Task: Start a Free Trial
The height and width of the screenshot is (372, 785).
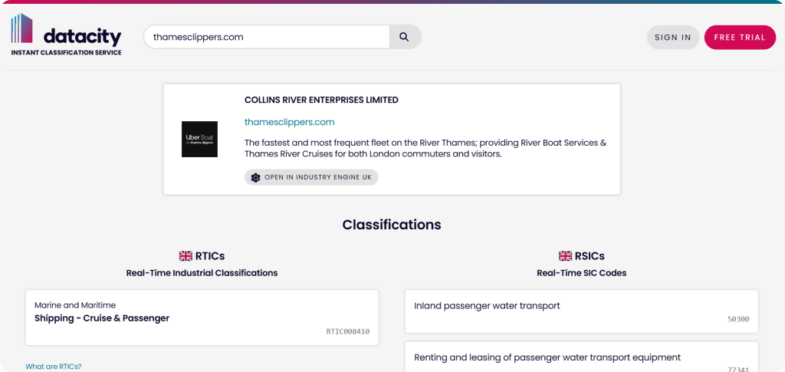Action: tap(740, 37)
